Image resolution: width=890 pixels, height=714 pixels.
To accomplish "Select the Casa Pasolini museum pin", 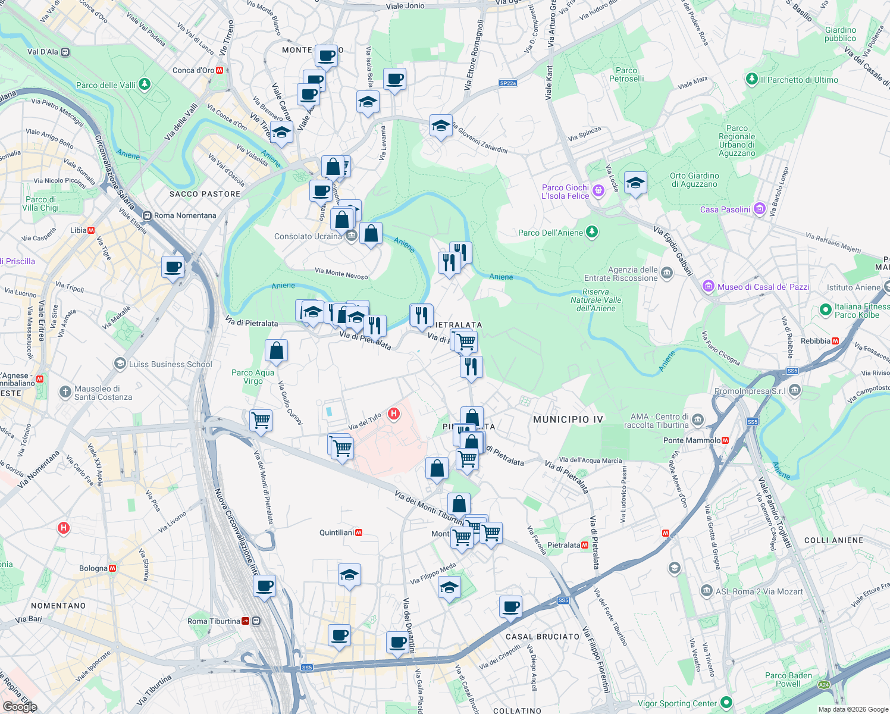I will (x=759, y=209).
